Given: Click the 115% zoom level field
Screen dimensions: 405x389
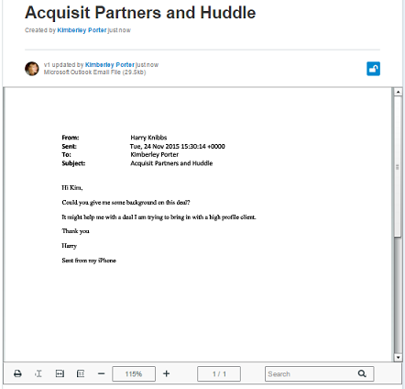Looking at the screenshot, I should (134, 373).
